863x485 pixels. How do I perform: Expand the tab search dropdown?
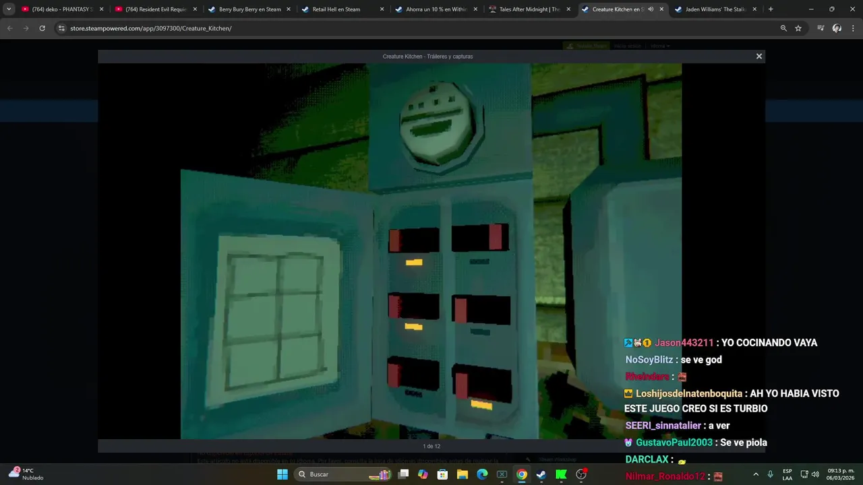[9, 9]
